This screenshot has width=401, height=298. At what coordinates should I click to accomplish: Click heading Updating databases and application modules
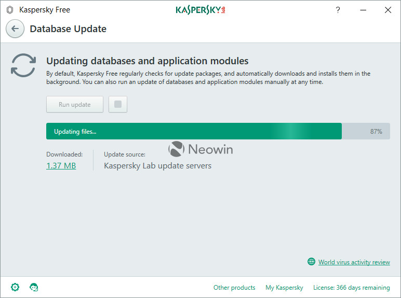point(148,61)
